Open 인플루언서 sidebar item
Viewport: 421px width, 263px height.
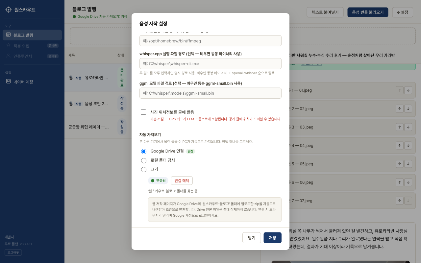(x=32, y=56)
